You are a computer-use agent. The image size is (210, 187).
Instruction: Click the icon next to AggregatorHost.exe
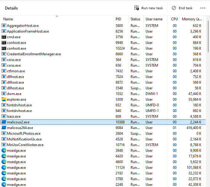[4, 26]
